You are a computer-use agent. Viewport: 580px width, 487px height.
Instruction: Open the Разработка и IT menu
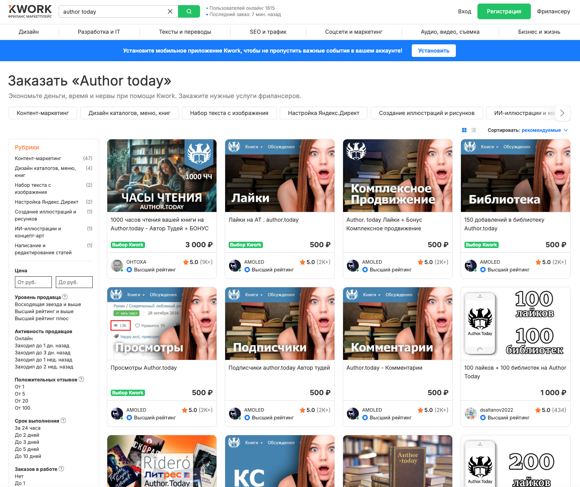(99, 32)
